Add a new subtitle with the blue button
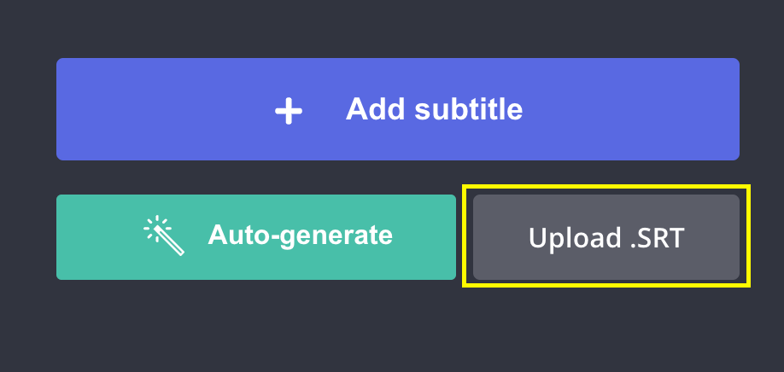Viewport: 784px width, 372px height. [x=397, y=109]
